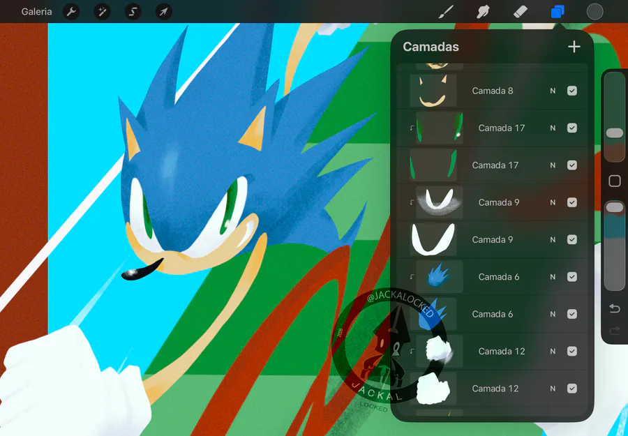The width and height of the screenshot is (628, 436).
Task: Select the shaded glove thumbnail of clipped Camada 12
Action: (440, 352)
